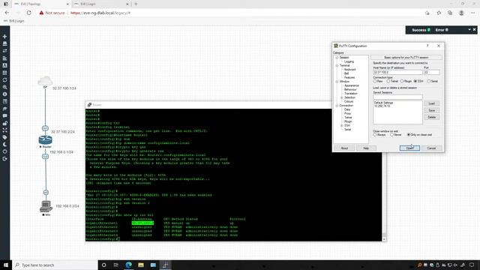Viewport: 480px width, 270px height.
Task: Click the chat bubble icon in sidebar
Action: click(x=4, y=116)
